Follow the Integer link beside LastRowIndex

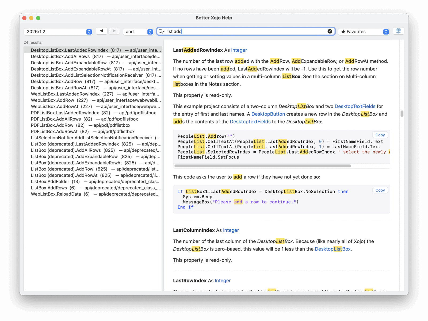[x=223, y=281]
